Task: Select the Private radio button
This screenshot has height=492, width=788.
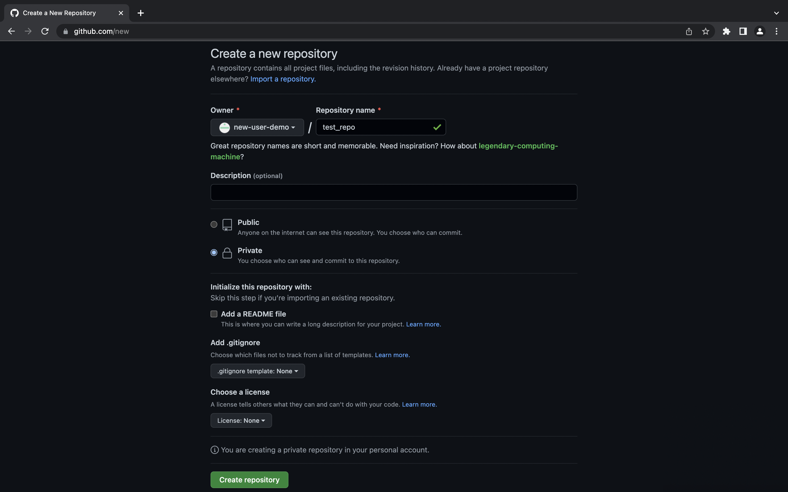Action: point(214,253)
